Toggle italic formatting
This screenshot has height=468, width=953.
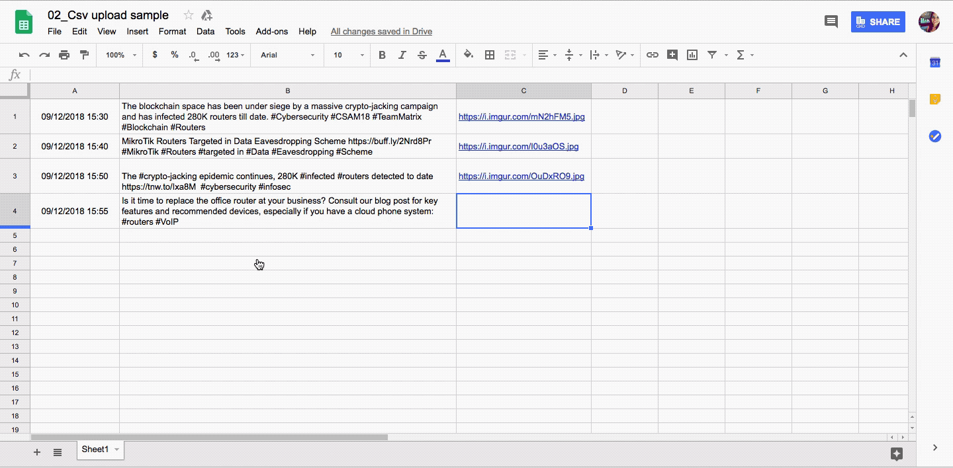[x=402, y=55]
